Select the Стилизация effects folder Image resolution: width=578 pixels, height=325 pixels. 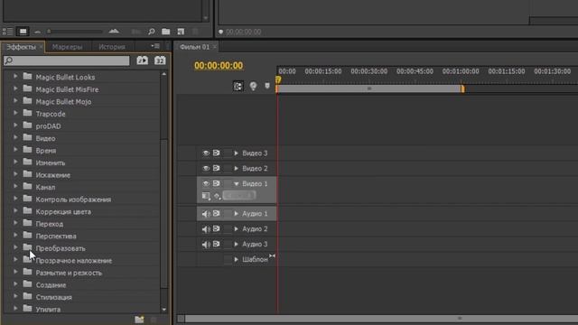click(x=54, y=297)
